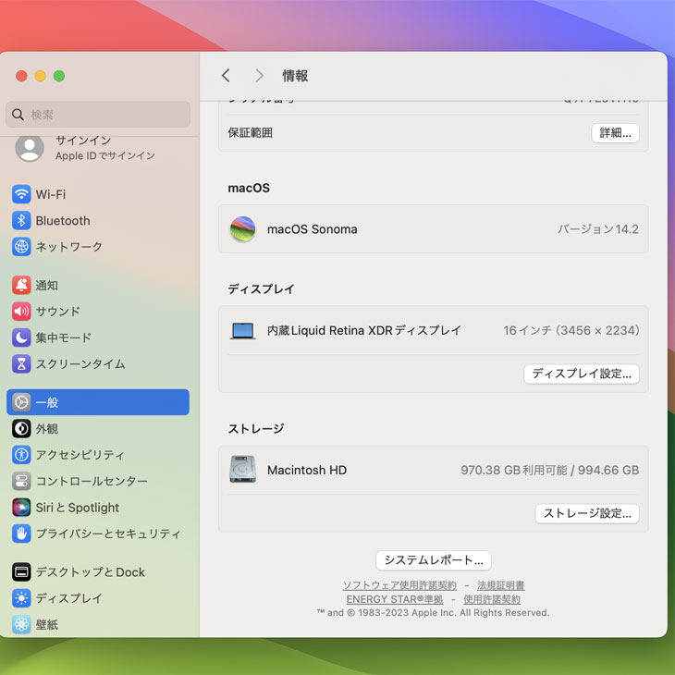Select スクリーンタイム hourglass icon
The width and height of the screenshot is (675, 675).
21,363
